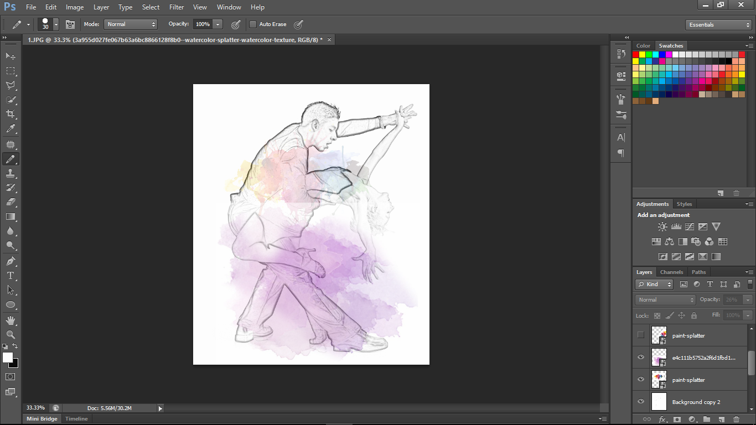Choose the Eraser tool

point(11,202)
